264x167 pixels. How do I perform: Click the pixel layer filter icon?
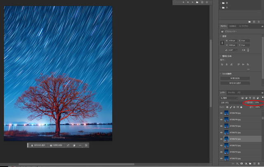tap(243, 98)
